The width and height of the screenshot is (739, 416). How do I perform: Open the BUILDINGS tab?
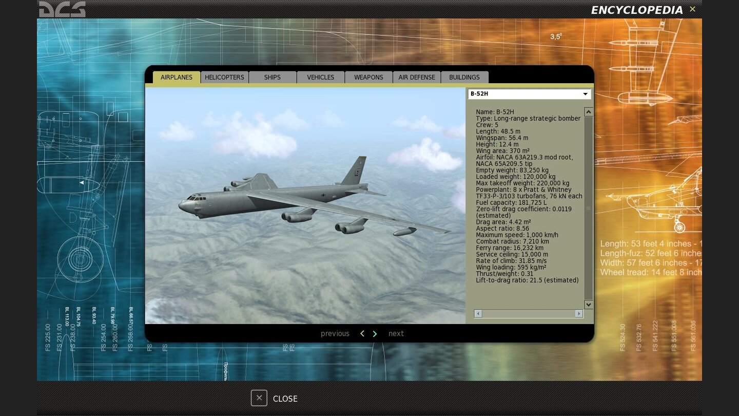[x=464, y=77]
